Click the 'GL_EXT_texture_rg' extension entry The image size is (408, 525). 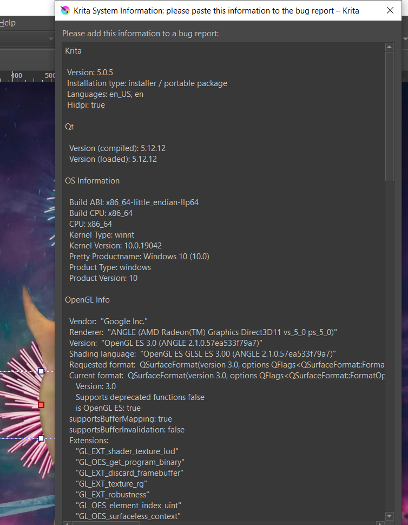point(111,484)
